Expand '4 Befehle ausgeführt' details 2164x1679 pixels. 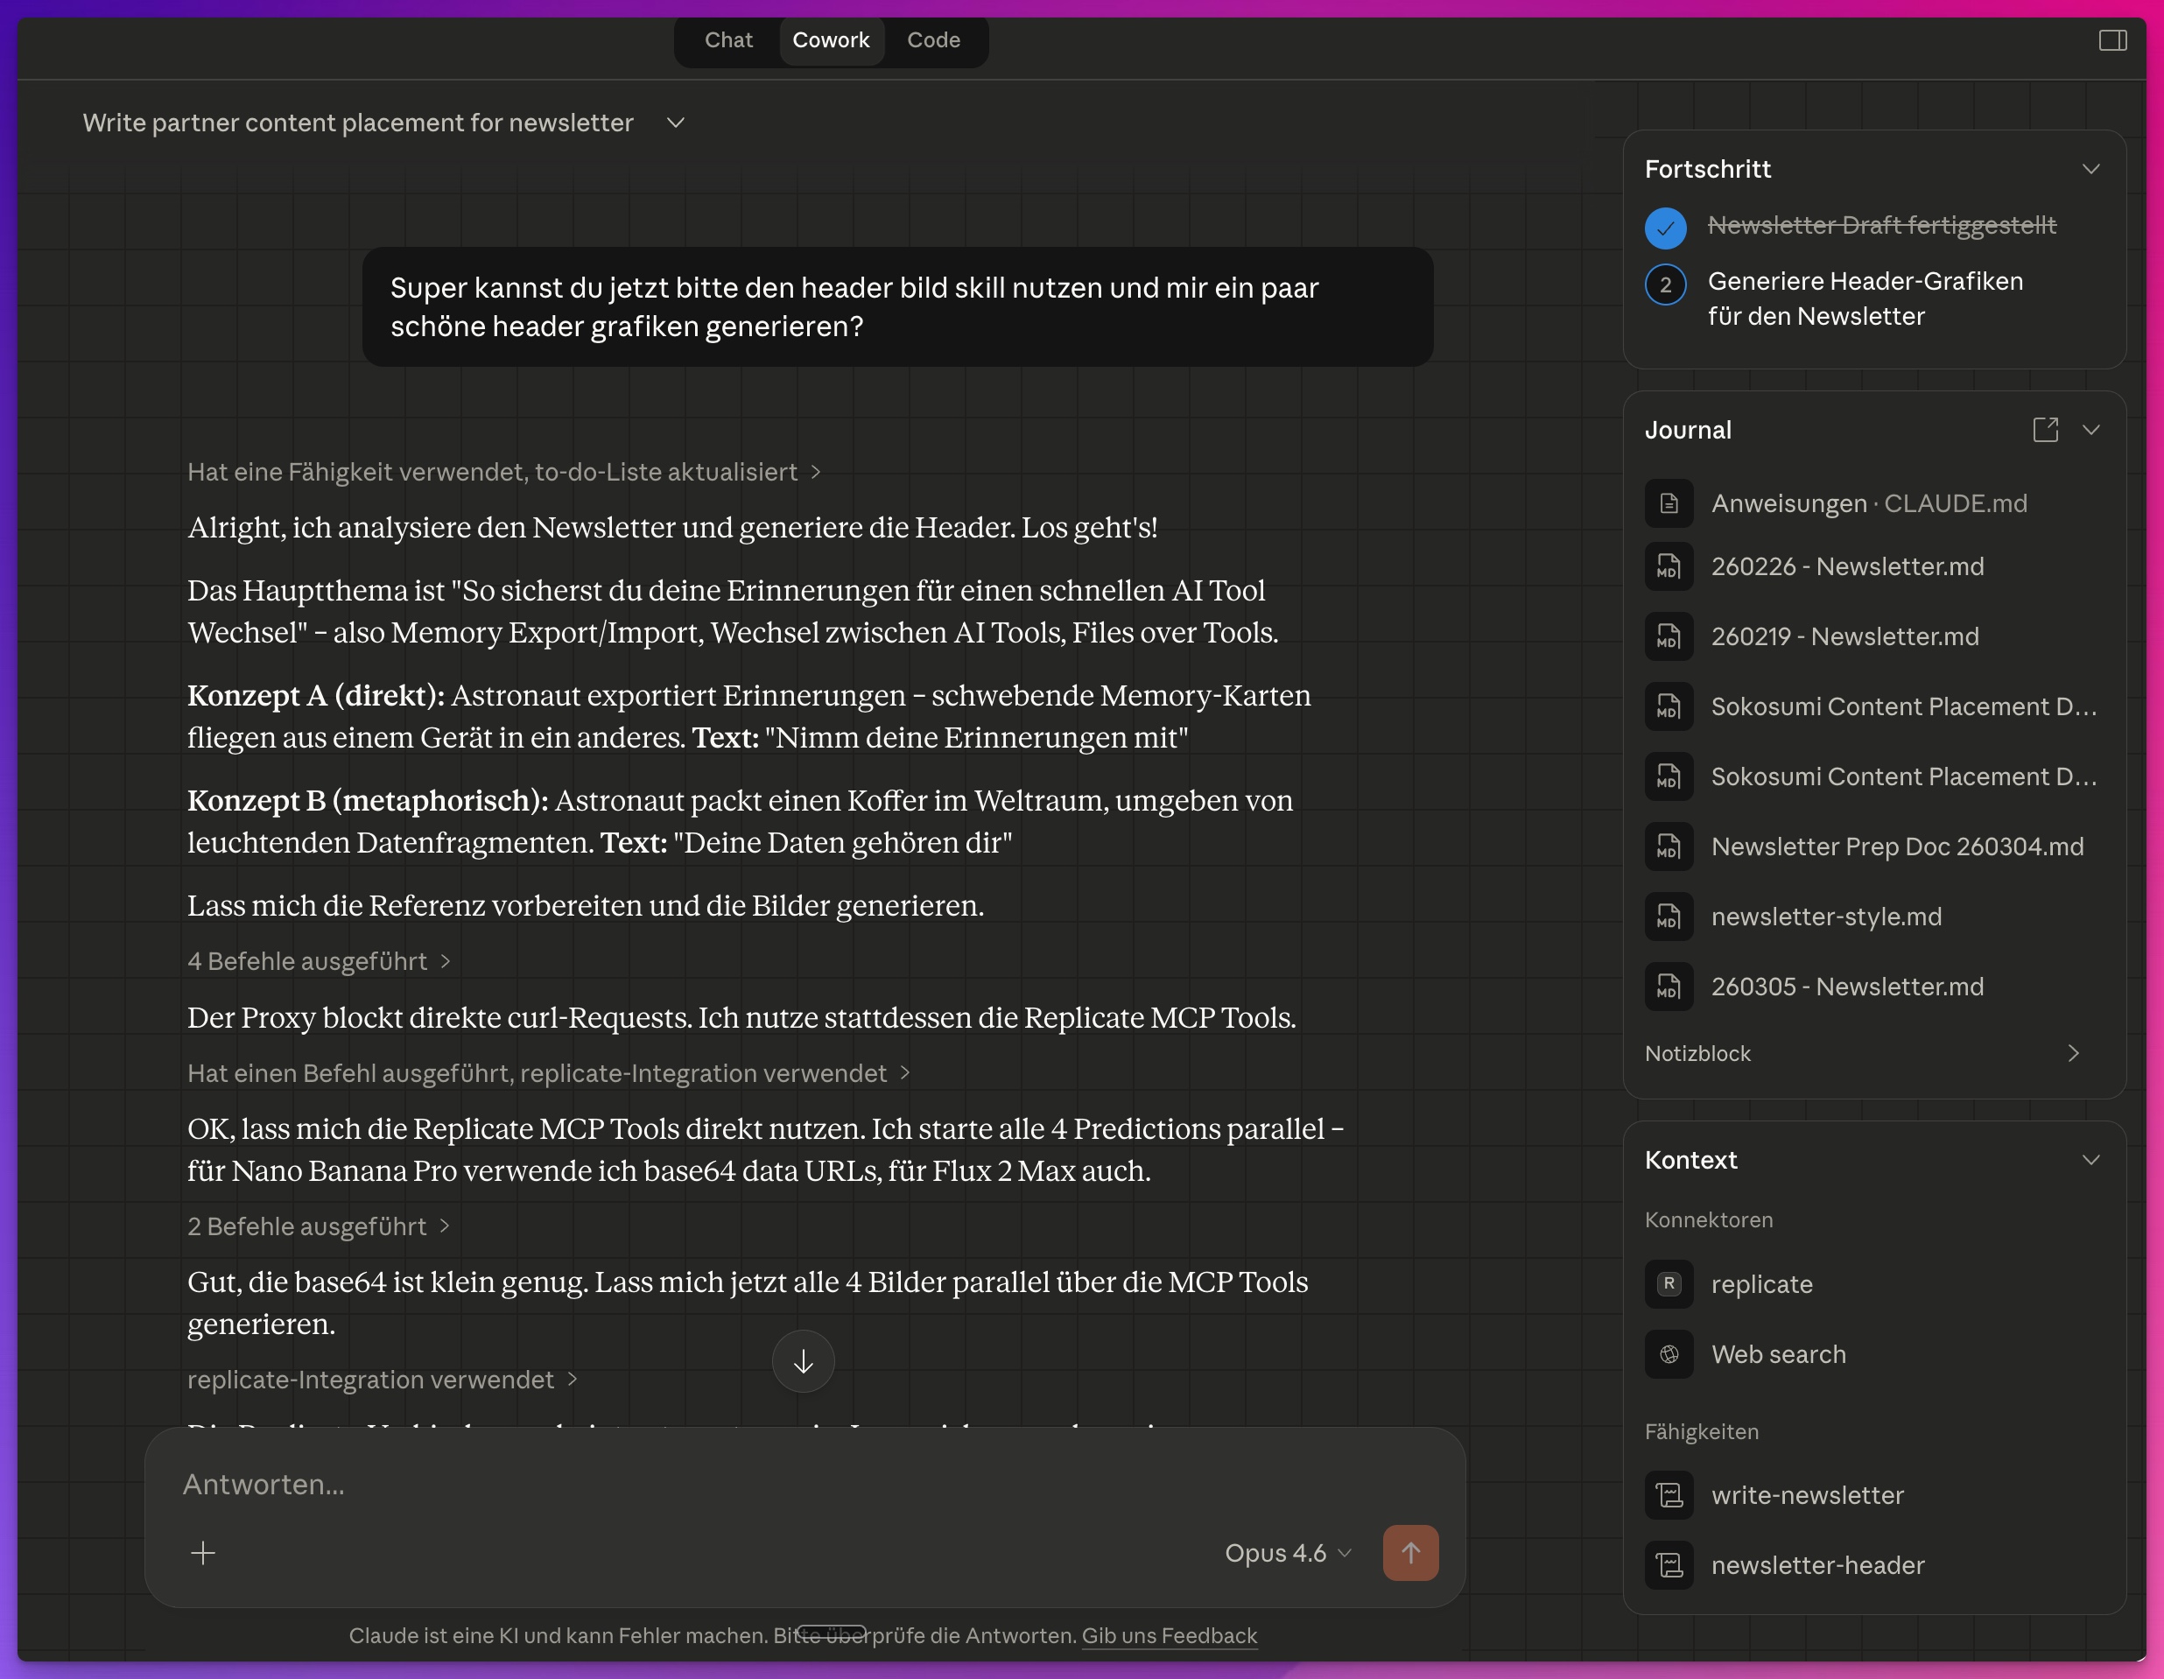coord(319,961)
